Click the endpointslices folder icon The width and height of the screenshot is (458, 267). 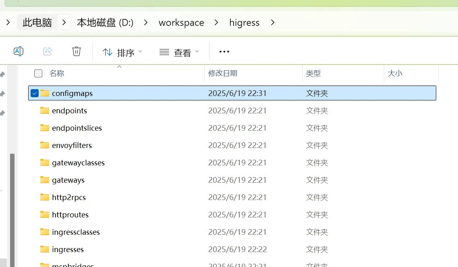(x=45, y=127)
